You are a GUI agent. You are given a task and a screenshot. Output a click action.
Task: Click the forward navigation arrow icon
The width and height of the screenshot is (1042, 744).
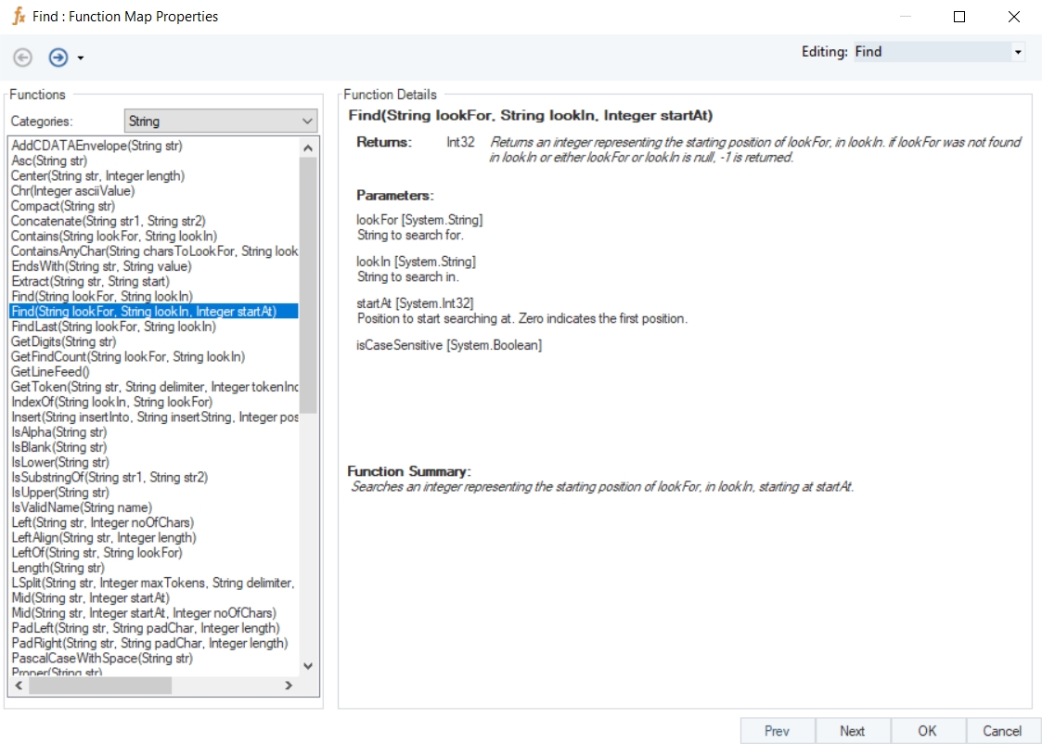pyautogui.click(x=58, y=58)
